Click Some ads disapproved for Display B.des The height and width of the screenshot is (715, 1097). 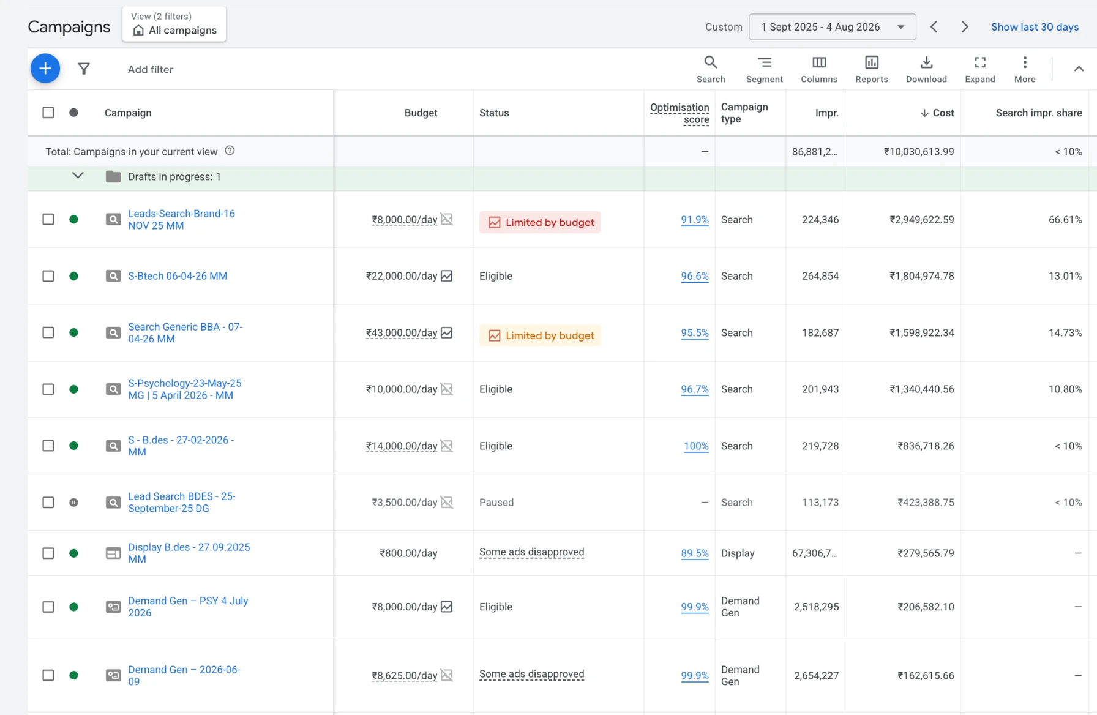tap(531, 552)
